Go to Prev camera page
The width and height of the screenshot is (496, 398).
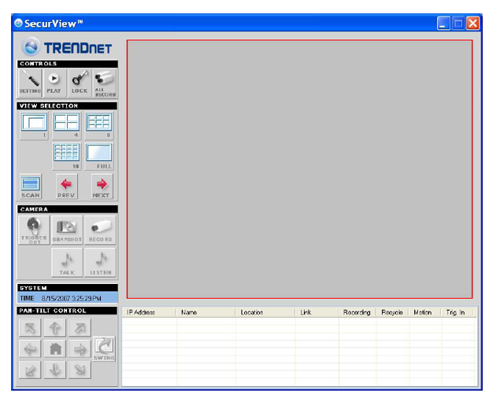[x=66, y=186]
